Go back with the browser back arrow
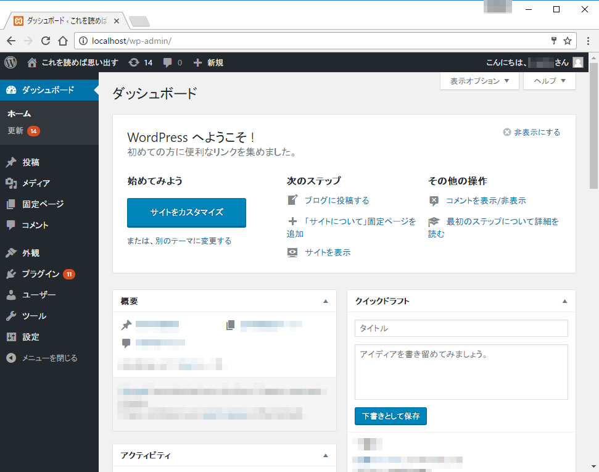 click(11, 41)
